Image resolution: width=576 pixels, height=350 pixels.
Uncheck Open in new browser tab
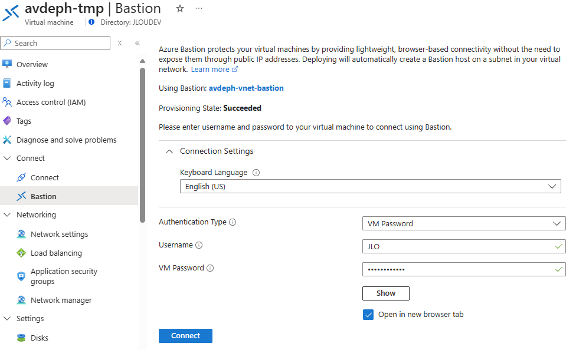click(x=368, y=315)
